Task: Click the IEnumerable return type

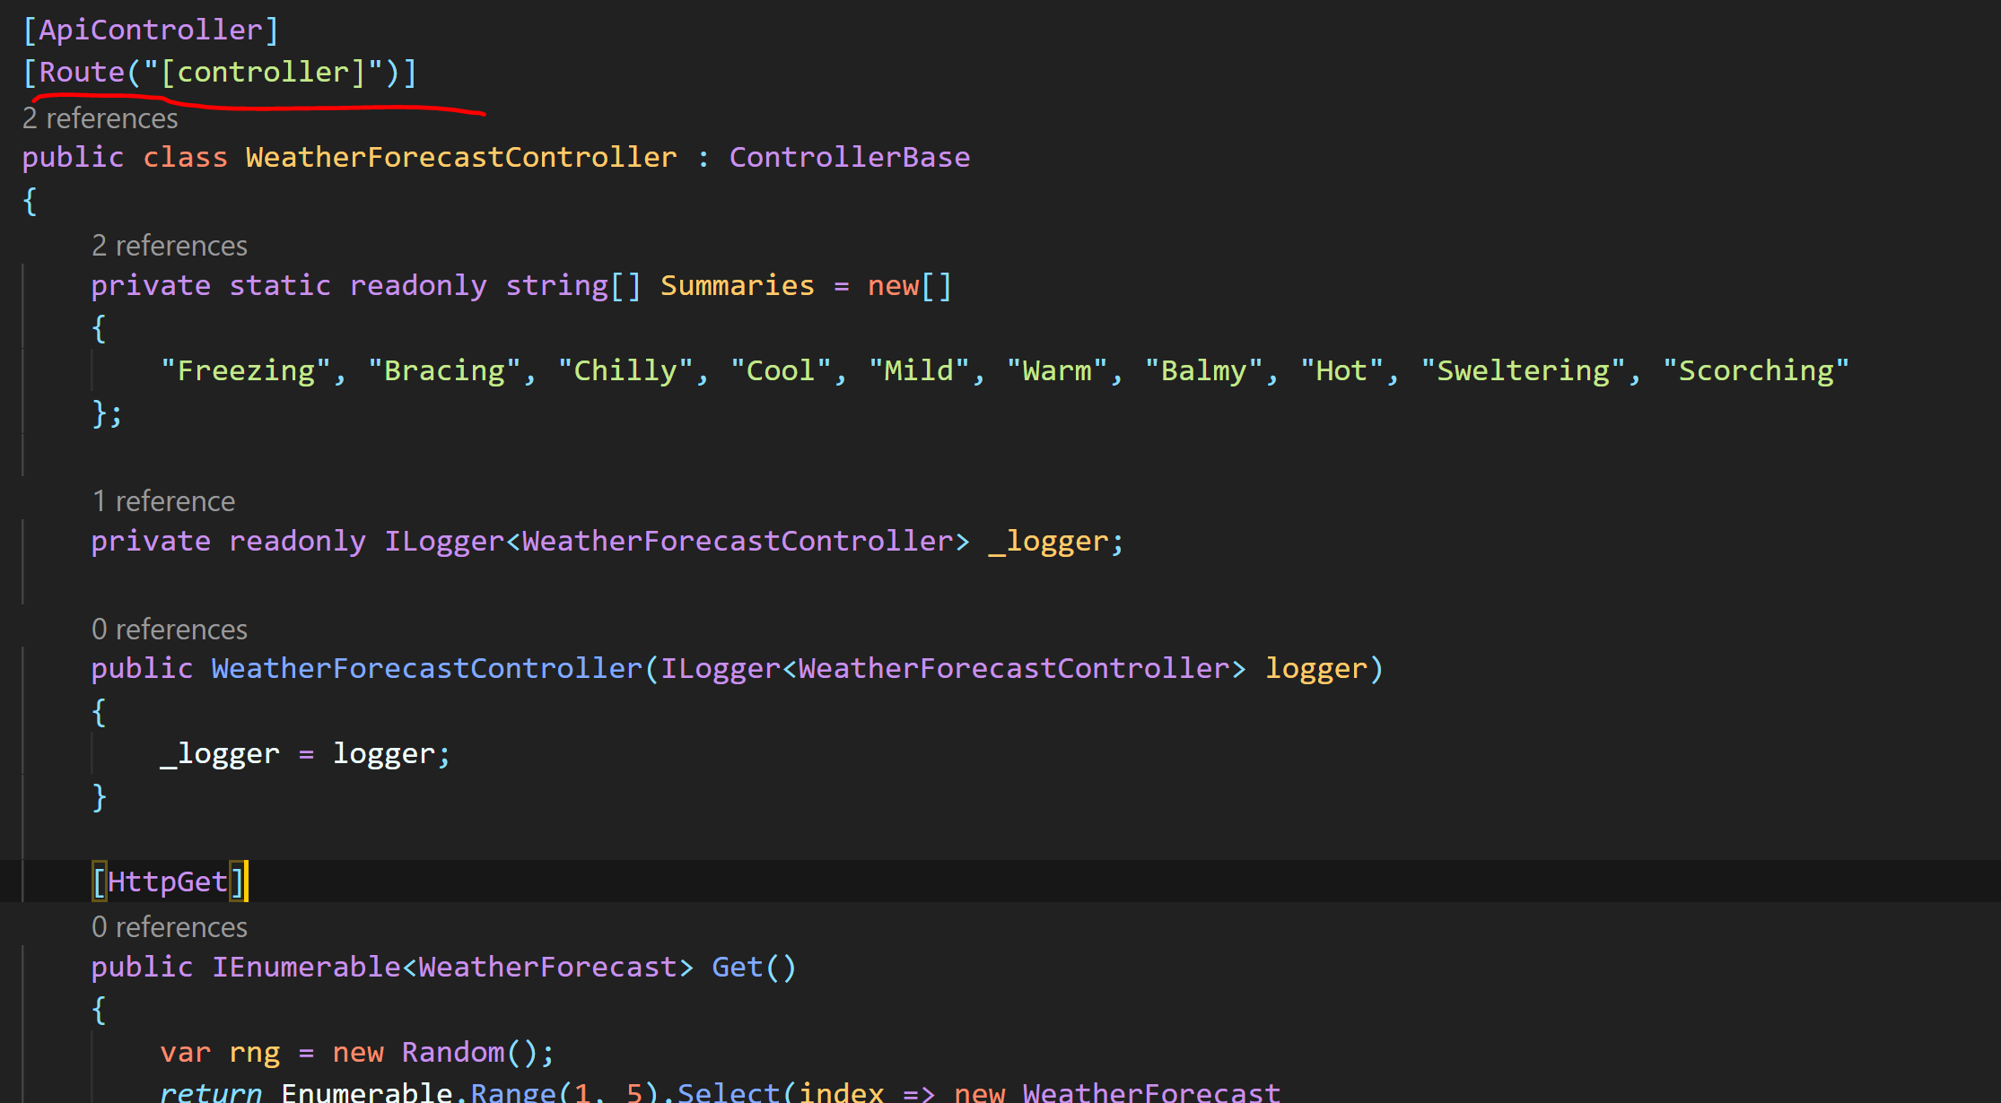Action: pyautogui.click(x=306, y=967)
